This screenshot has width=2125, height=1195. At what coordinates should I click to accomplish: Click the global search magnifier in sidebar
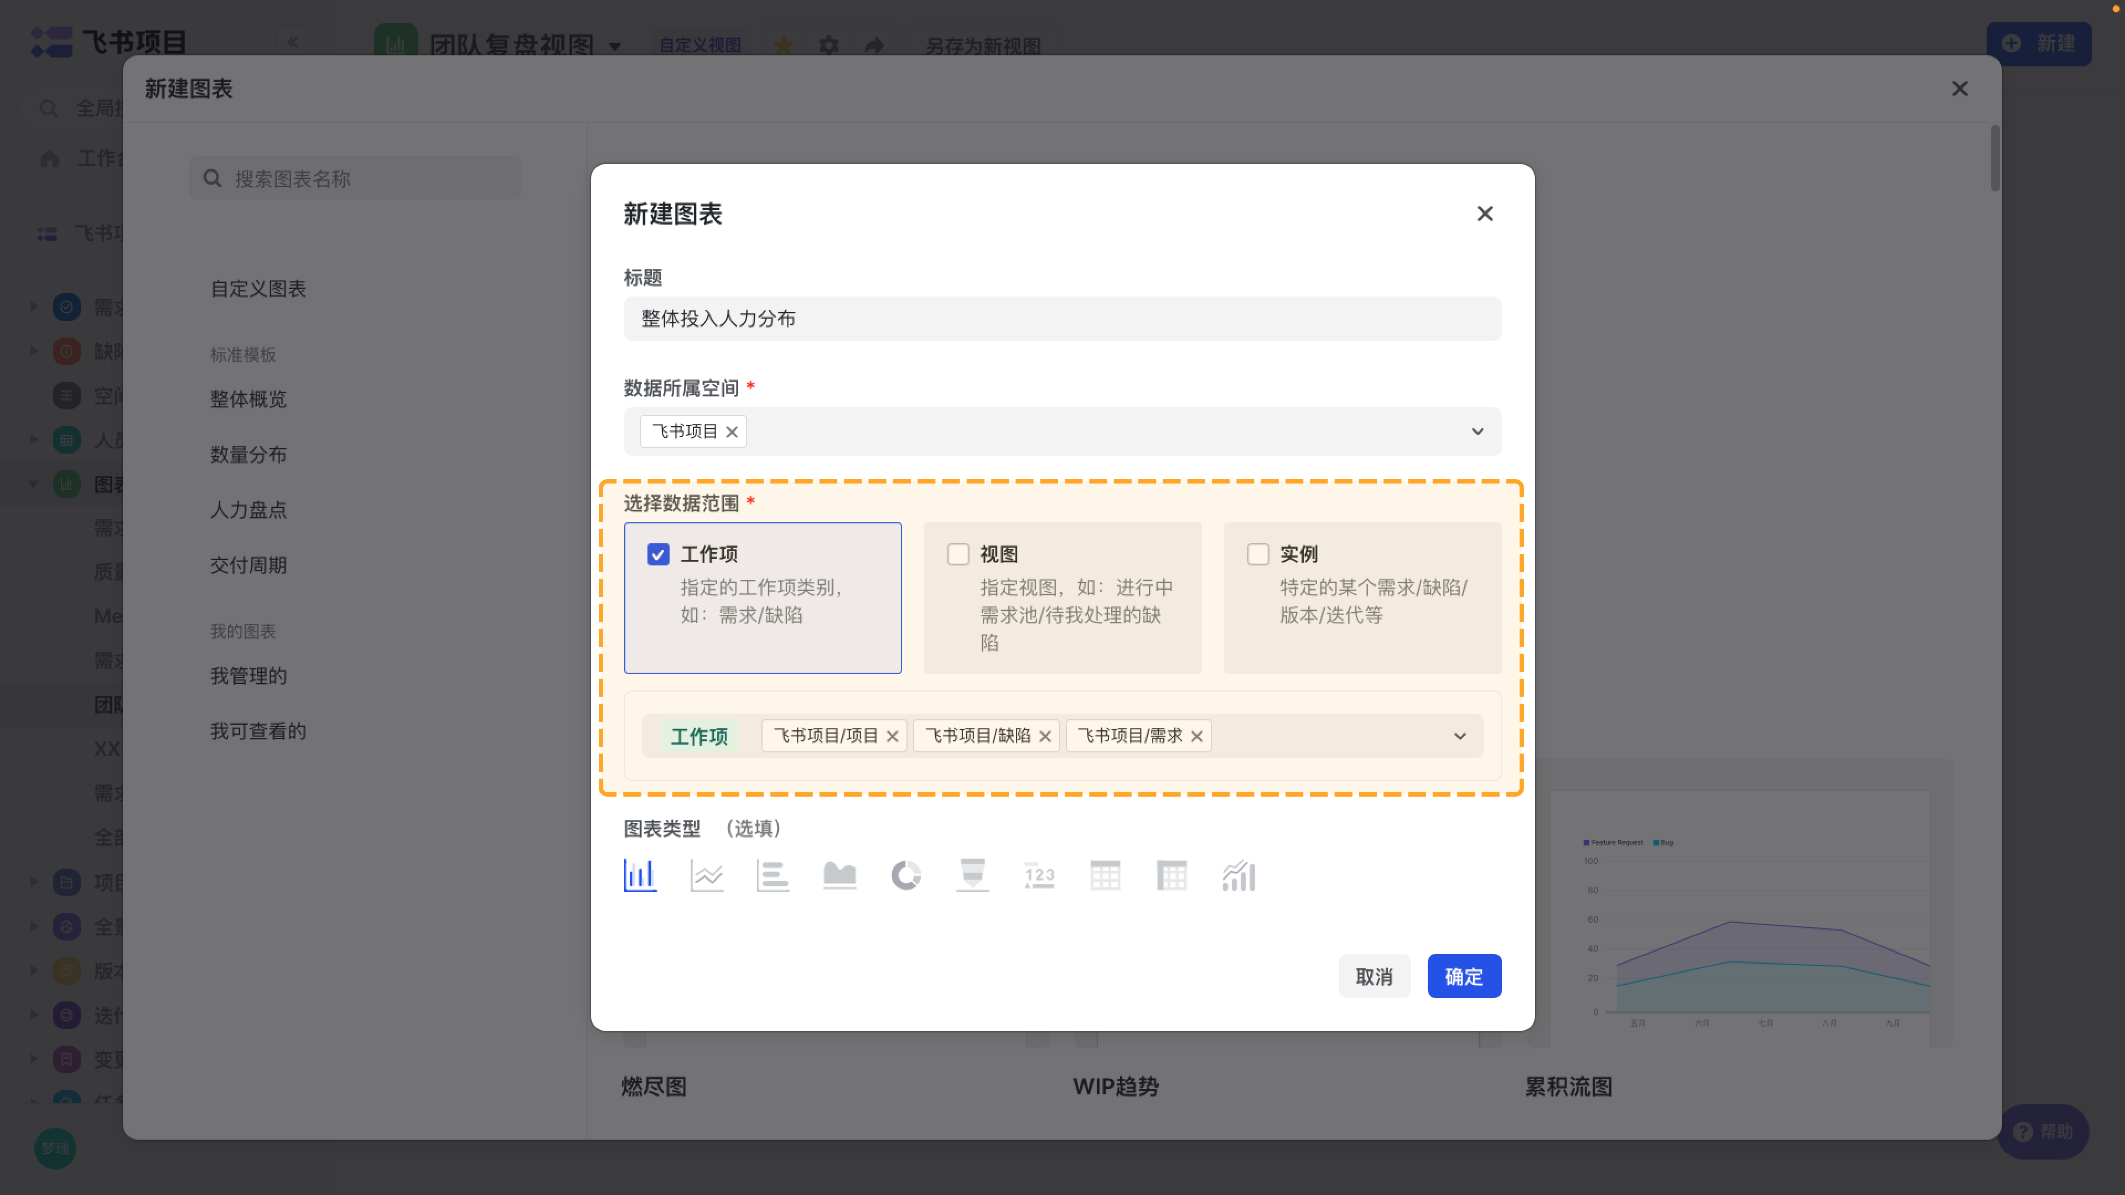click(x=49, y=108)
